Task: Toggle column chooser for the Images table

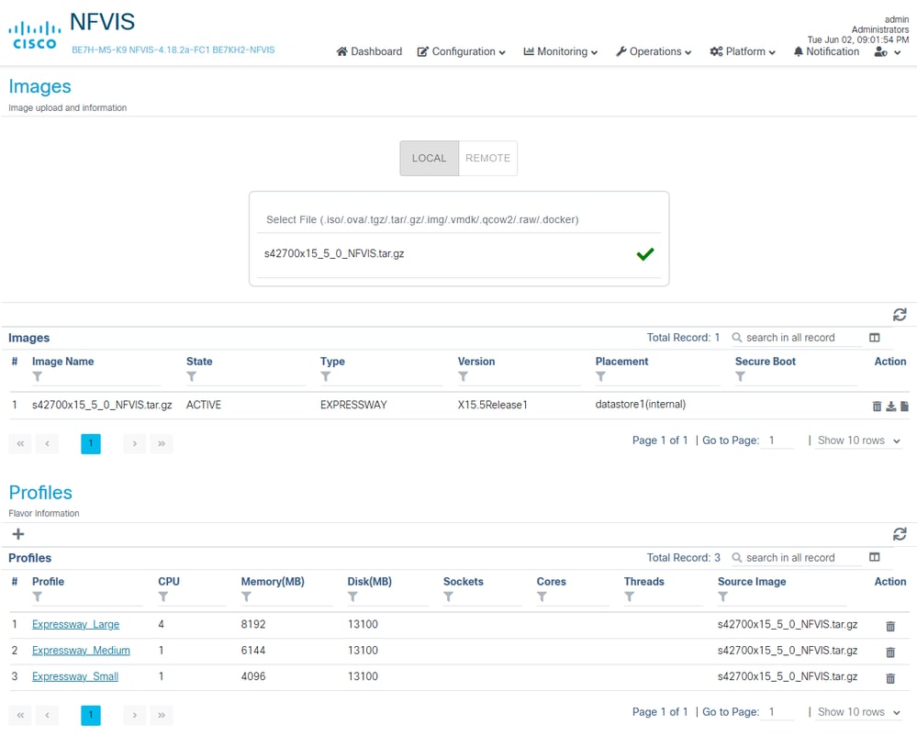Action: [874, 338]
